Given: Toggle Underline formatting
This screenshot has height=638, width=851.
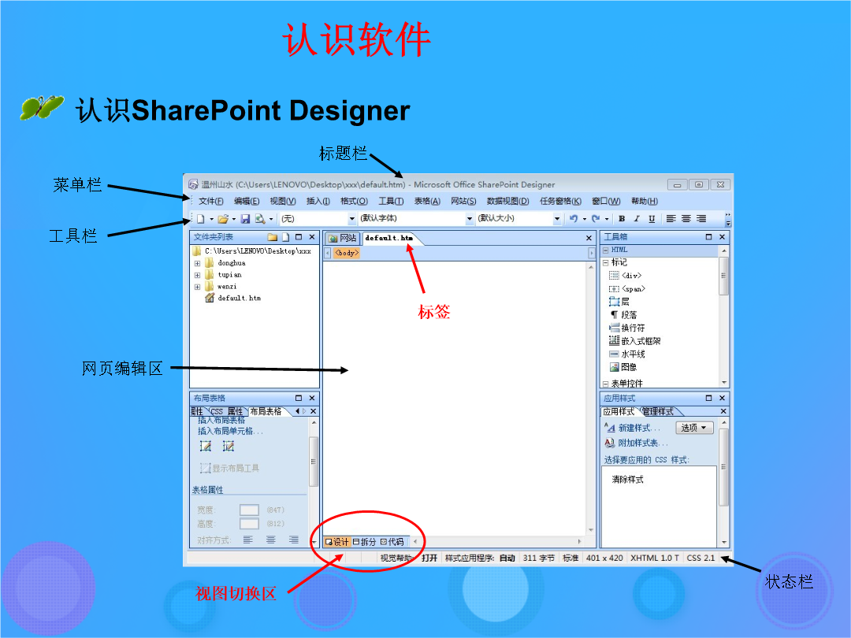Looking at the screenshot, I should tap(652, 219).
